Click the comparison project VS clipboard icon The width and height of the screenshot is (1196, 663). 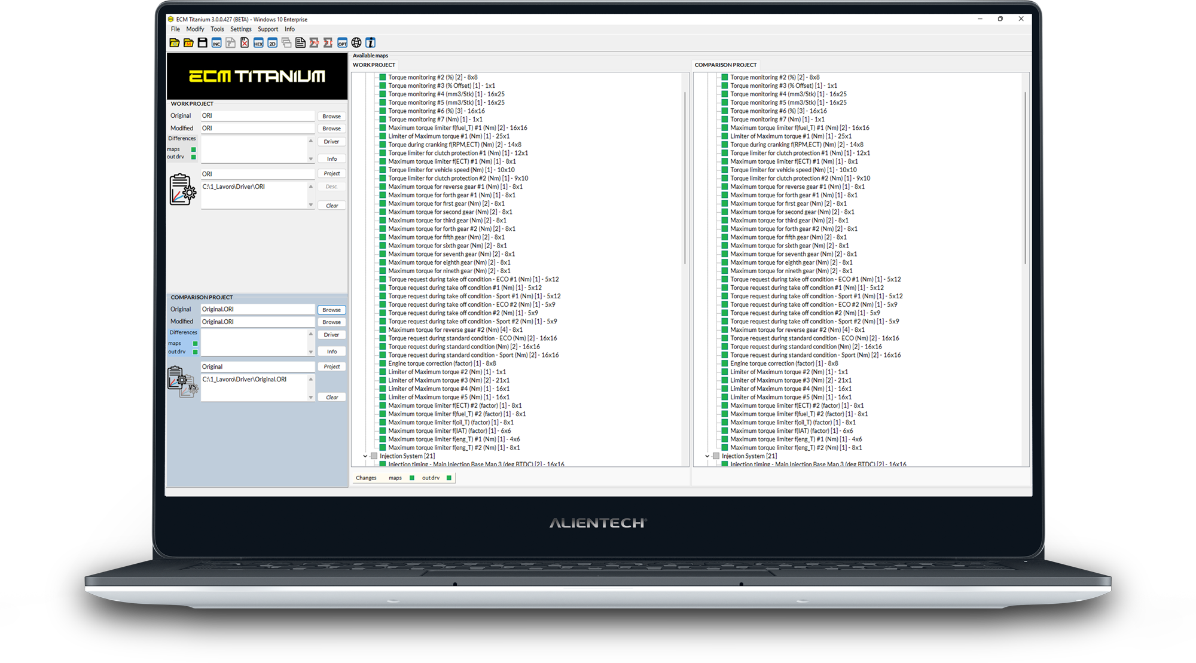[x=182, y=382]
